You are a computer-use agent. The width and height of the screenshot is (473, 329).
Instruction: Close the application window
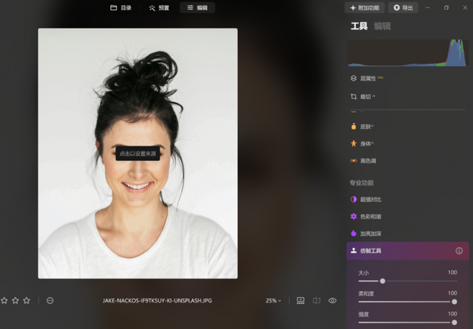pyautogui.click(x=465, y=8)
